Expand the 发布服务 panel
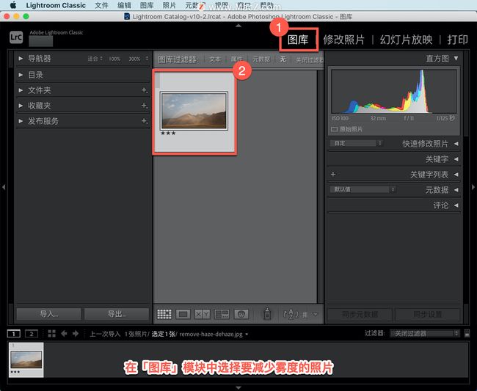 click(x=21, y=121)
